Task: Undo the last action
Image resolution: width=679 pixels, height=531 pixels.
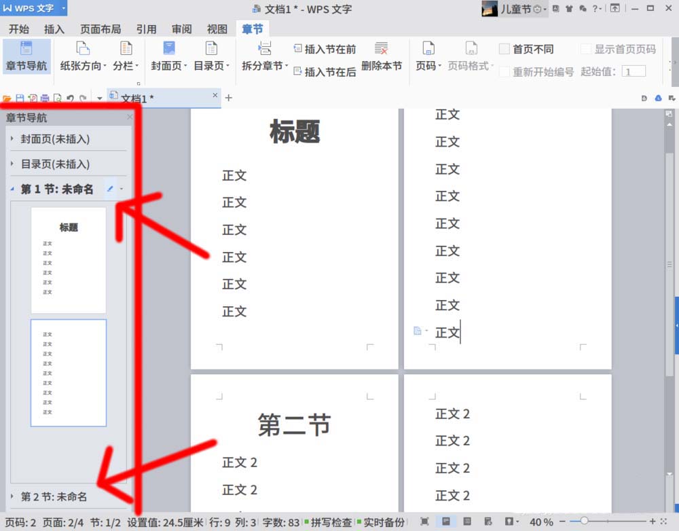Action: [70, 98]
